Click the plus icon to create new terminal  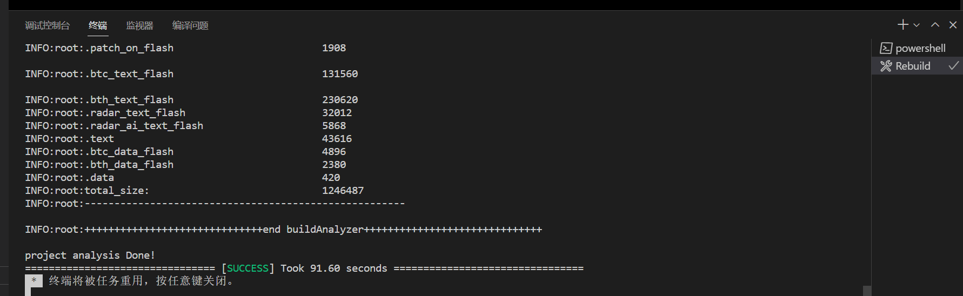click(902, 25)
